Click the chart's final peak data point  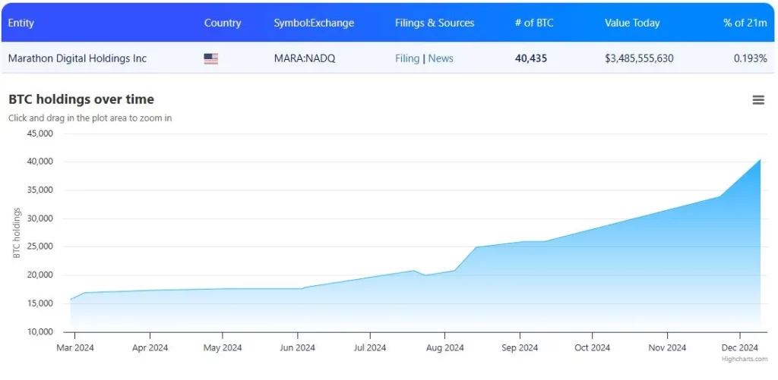click(x=760, y=159)
